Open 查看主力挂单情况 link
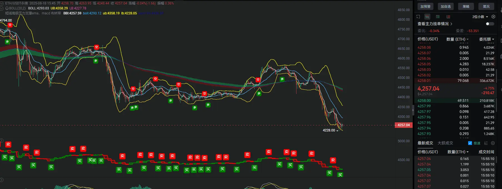The image size is (502, 189). click(435, 24)
